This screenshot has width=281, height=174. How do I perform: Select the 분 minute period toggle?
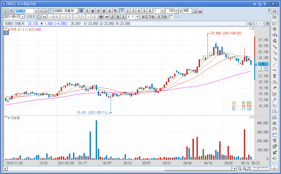pos(104,11)
